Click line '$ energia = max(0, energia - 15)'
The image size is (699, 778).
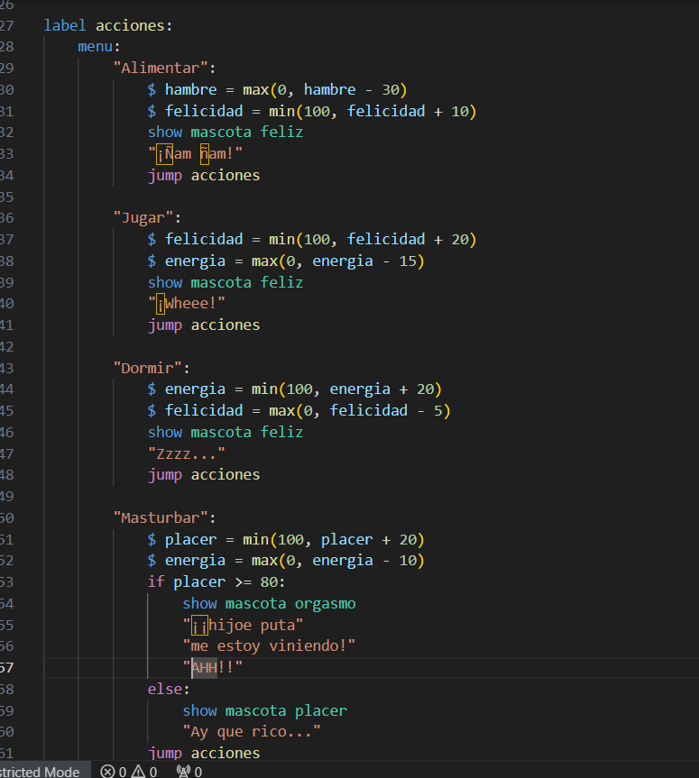(286, 261)
